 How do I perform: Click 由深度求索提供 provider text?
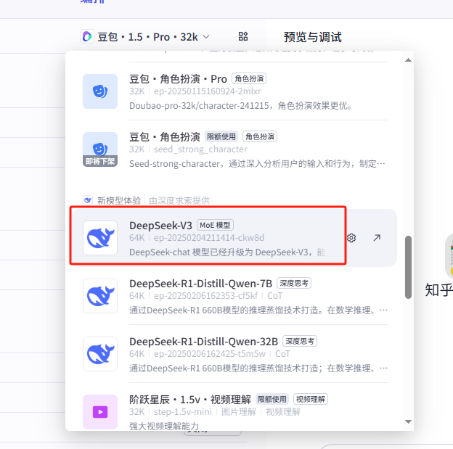tap(179, 200)
